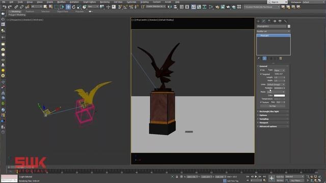Open the Utilities wrench panel icon
The image size is (326, 183).
pos(285,21)
